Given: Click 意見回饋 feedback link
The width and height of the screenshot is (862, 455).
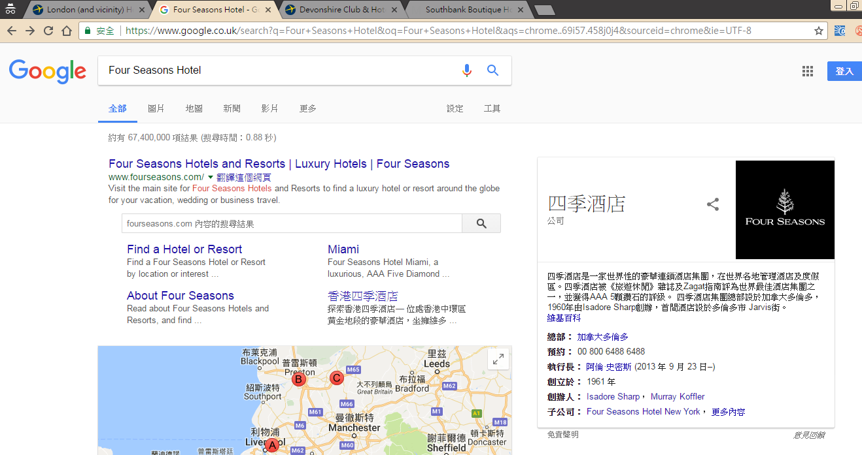Looking at the screenshot, I should tap(809, 434).
